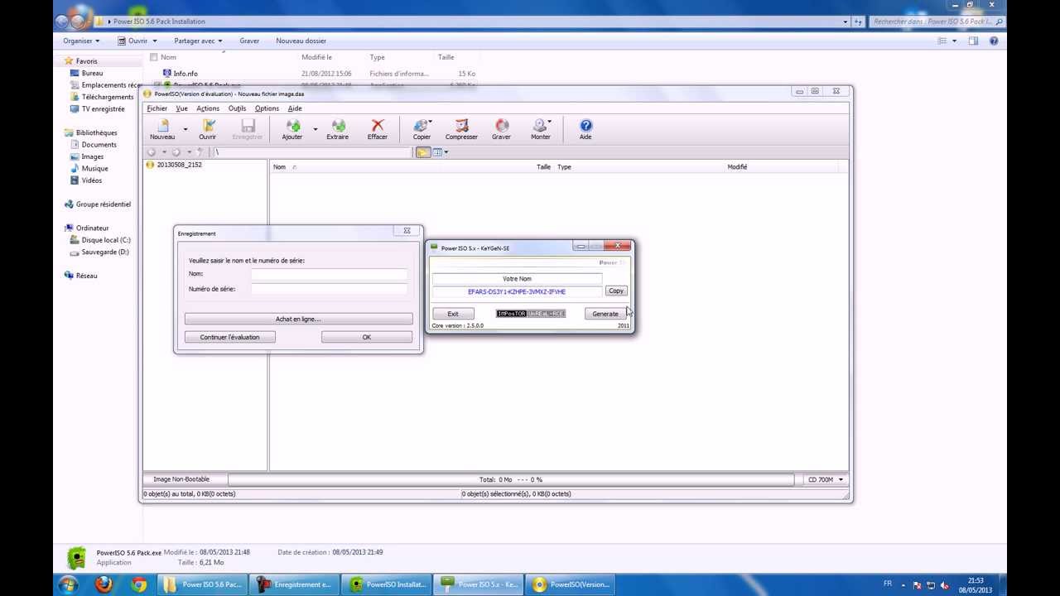Open the Partager avec dropdown
Image resolution: width=1060 pixels, height=596 pixels.
pos(198,41)
